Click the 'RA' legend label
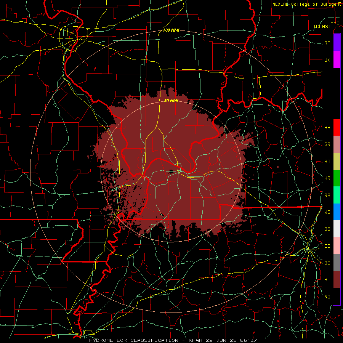This screenshot has height=343, width=343. click(327, 196)
